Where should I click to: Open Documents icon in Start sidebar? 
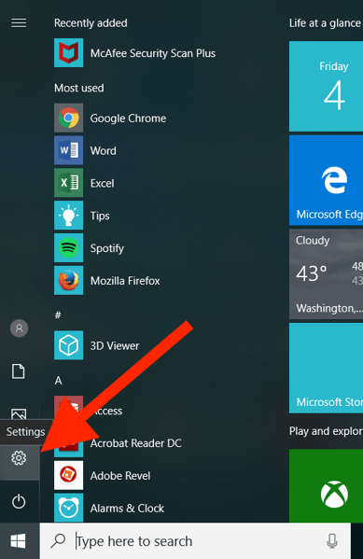pos(19,371)
